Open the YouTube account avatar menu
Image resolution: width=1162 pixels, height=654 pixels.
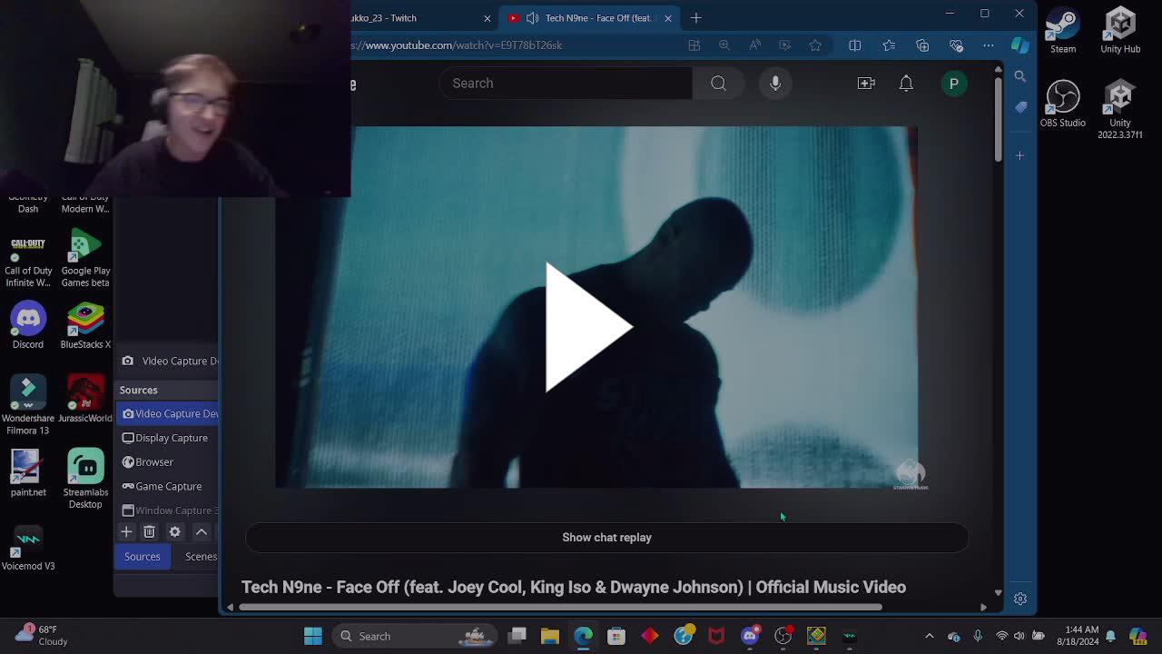point(953,84)
